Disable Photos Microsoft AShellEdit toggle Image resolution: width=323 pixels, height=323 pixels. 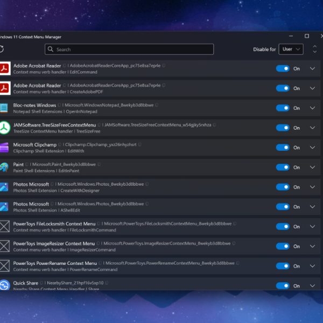(x=283, y=207)
